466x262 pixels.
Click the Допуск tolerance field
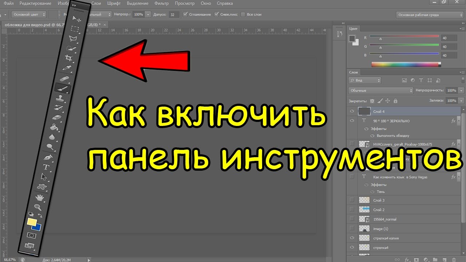pyautogui.click(x=174, y=15)
